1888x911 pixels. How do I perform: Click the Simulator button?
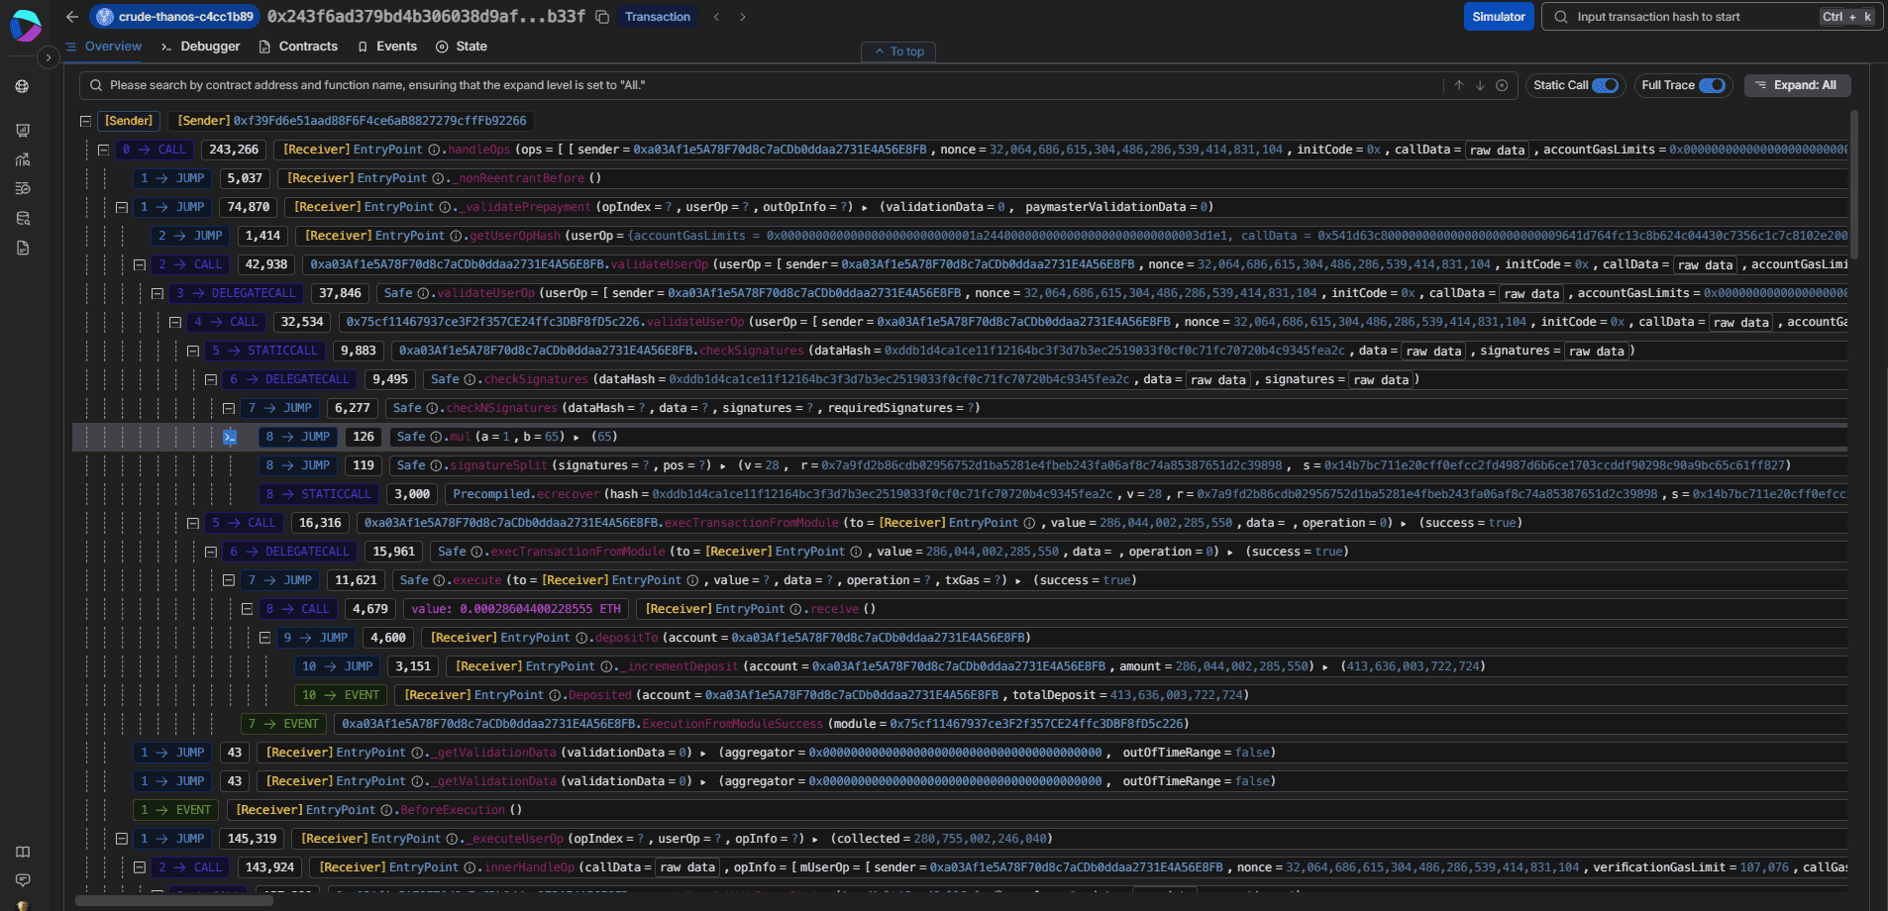tap(1499, 17)
